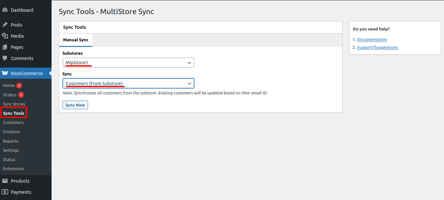Click the Pages icon in sidebar
This screenshot has width=444, height=200.
point(5,47)
